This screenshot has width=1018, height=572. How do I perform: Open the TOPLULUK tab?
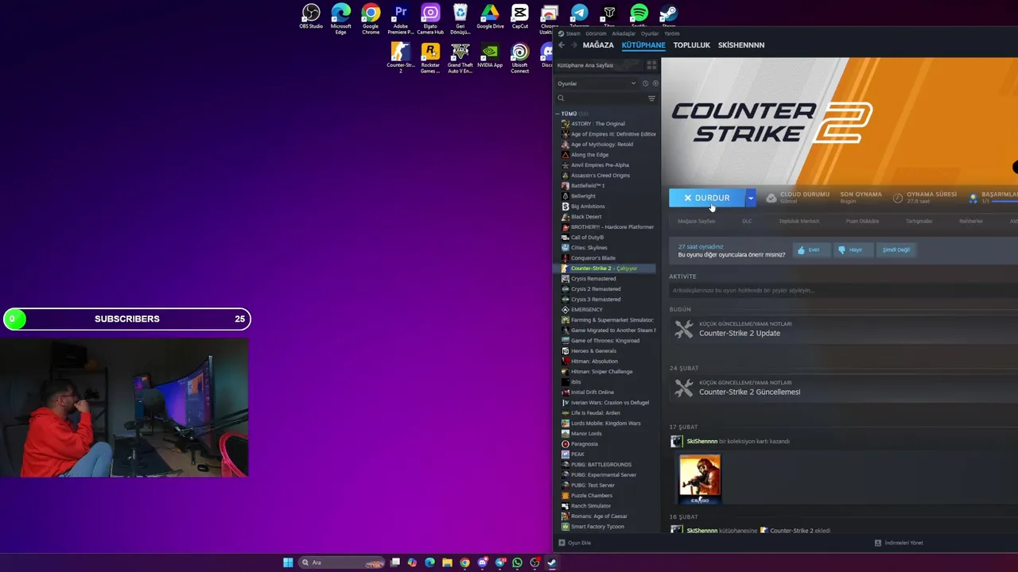tap(691, 45)
